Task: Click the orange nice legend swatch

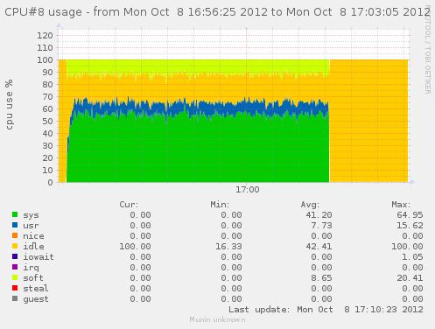Action: click(15, 235)
